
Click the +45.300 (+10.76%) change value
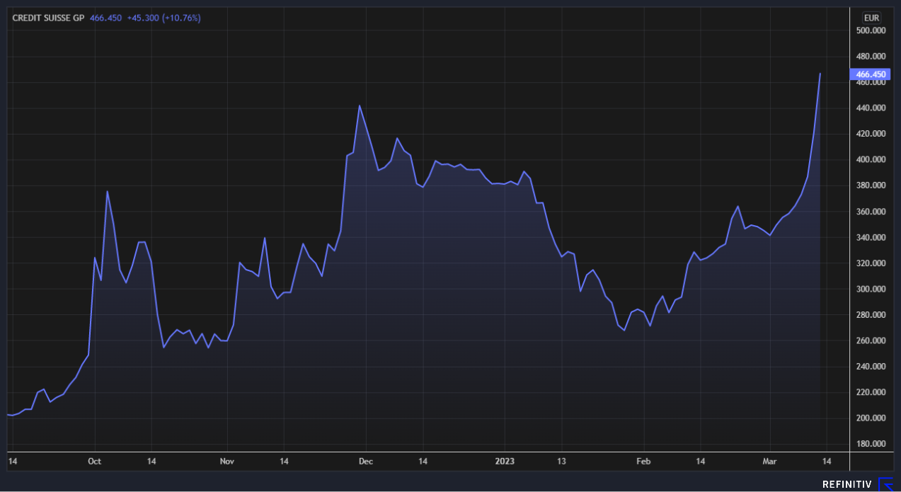[x=163, y=18]
